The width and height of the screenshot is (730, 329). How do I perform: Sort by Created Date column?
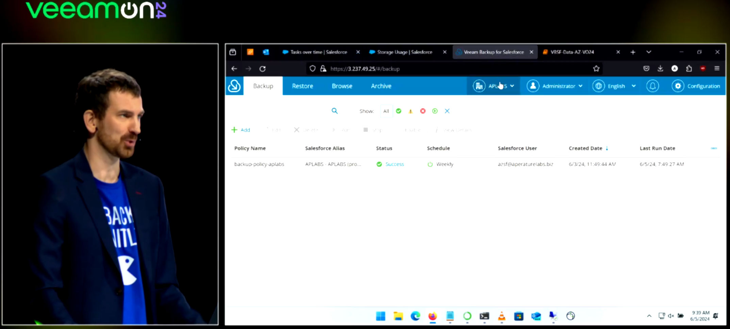[x=585, y=148]
